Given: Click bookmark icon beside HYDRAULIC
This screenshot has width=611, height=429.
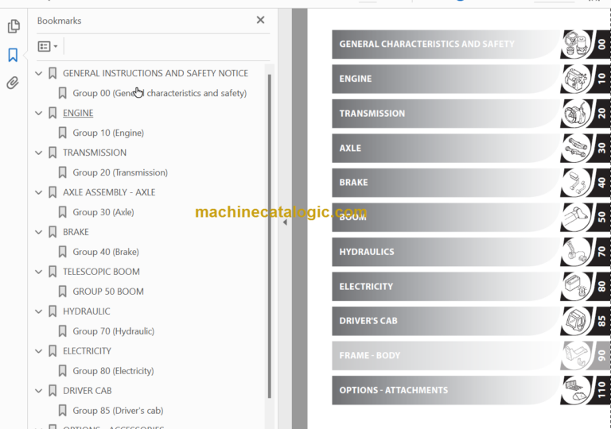Looking at the screenshot, I should pos(53,311).
